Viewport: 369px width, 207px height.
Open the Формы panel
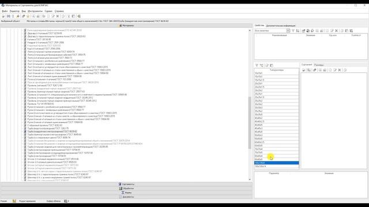(126, 193)
